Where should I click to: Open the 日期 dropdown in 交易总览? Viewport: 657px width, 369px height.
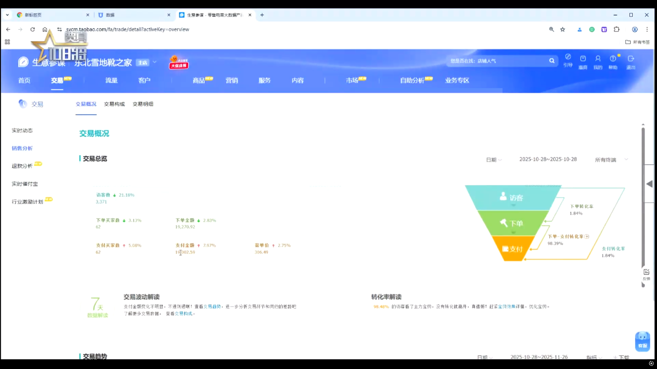[x=494, y=160]
